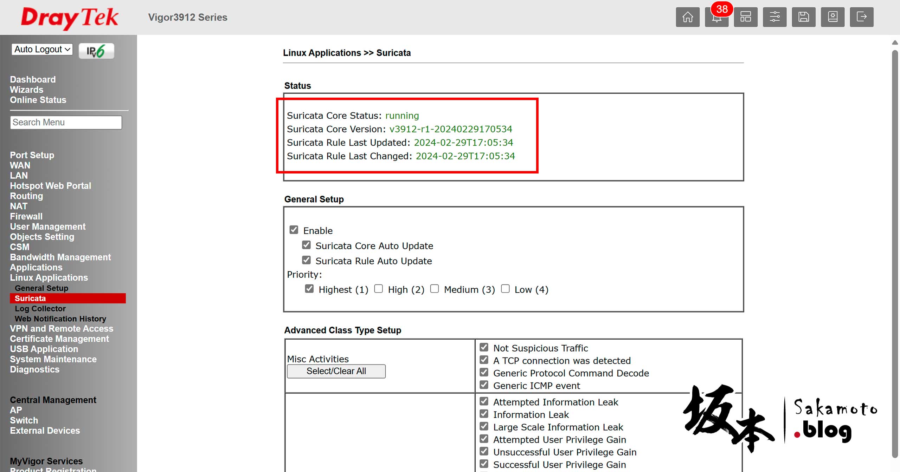Open the dashboard layout icon

point(746,17)
